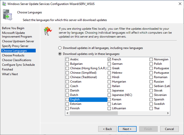Image resolution: width=184 pixels, height=135 pixels.
Task: Check the Norwegian language checkbox
Action: (151, 59)
